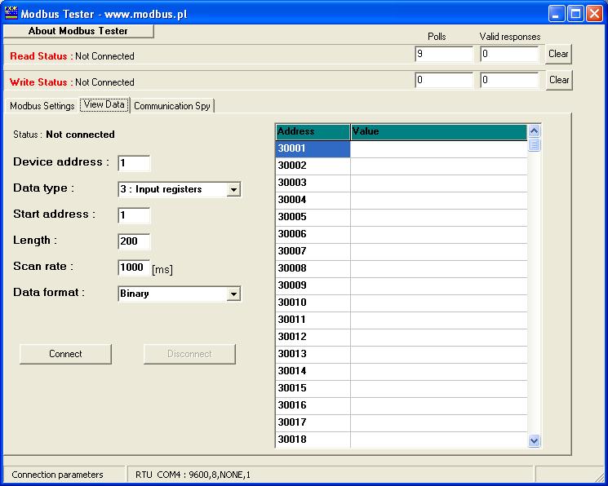
Task: Minimize the Modbus Tester window
Action: tap(557, 14)
